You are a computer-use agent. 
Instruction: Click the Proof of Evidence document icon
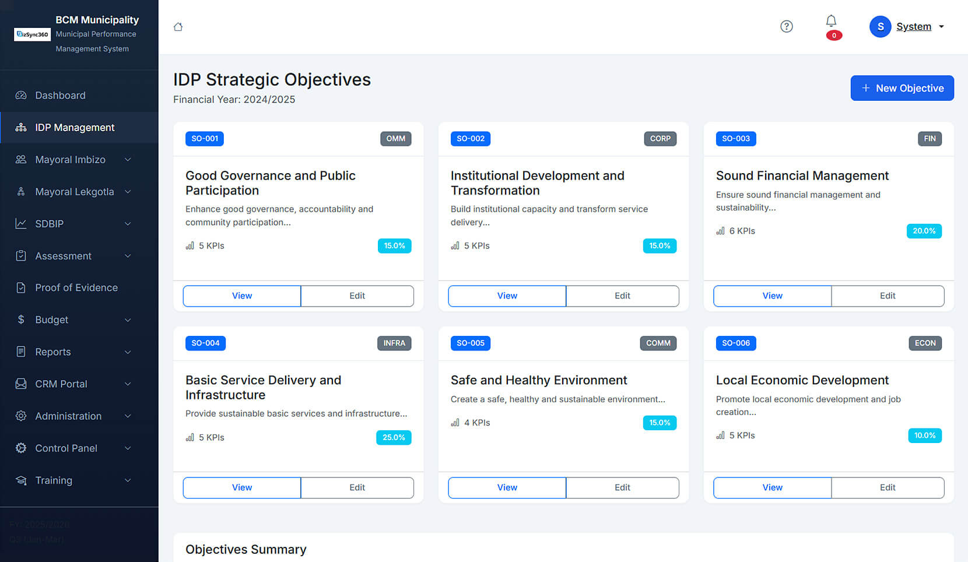[x=21, y=287]
